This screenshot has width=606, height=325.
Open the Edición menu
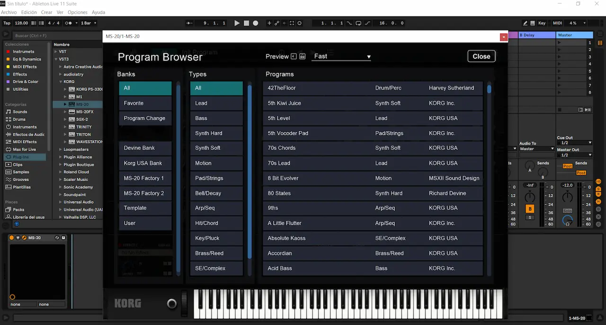[29, 12]
